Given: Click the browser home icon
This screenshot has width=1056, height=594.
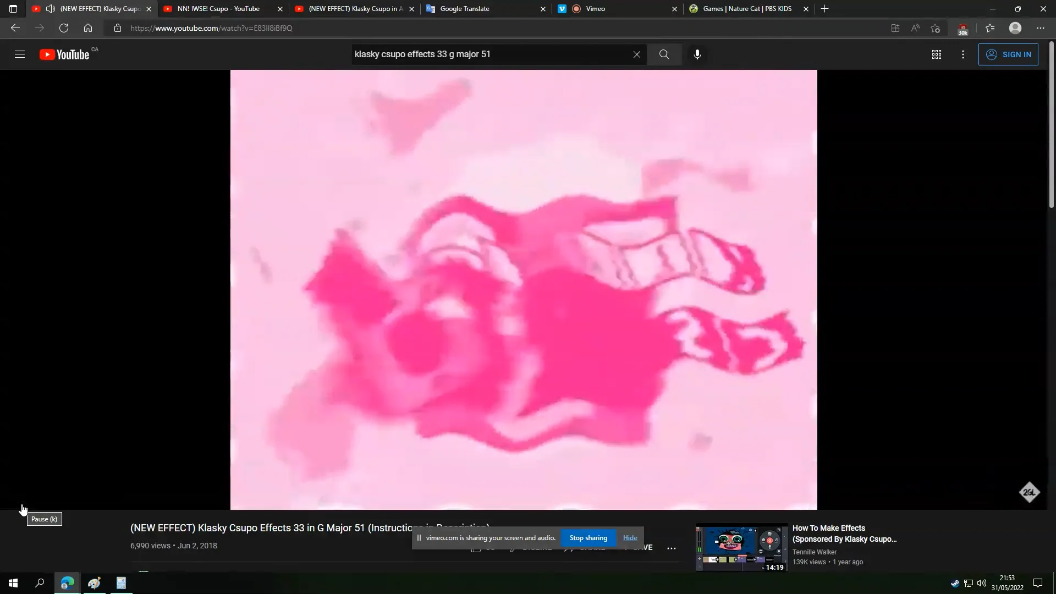Looking at the screenshot, I should (88, 28).
